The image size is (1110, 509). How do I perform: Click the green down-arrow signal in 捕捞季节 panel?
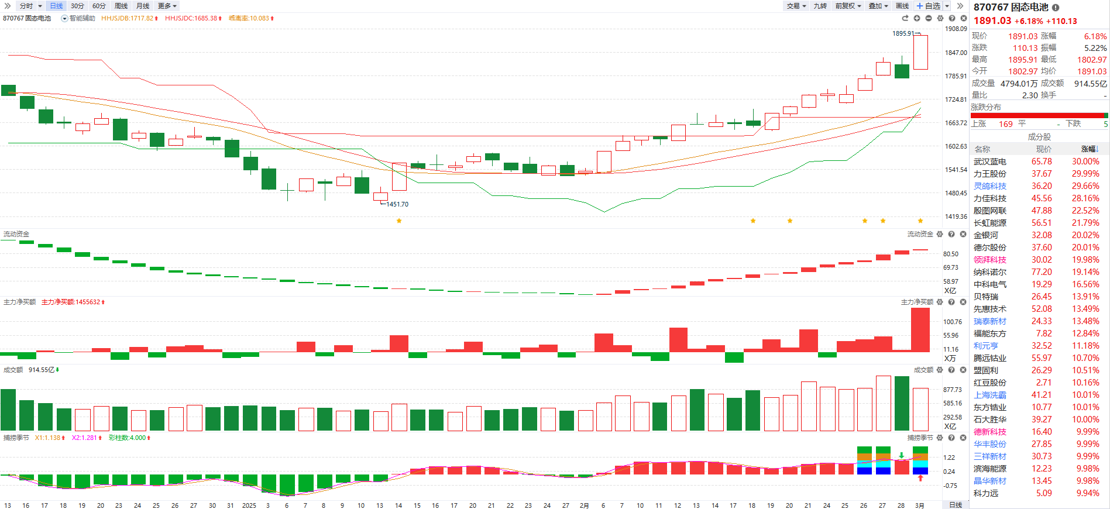tap(902, 455)
